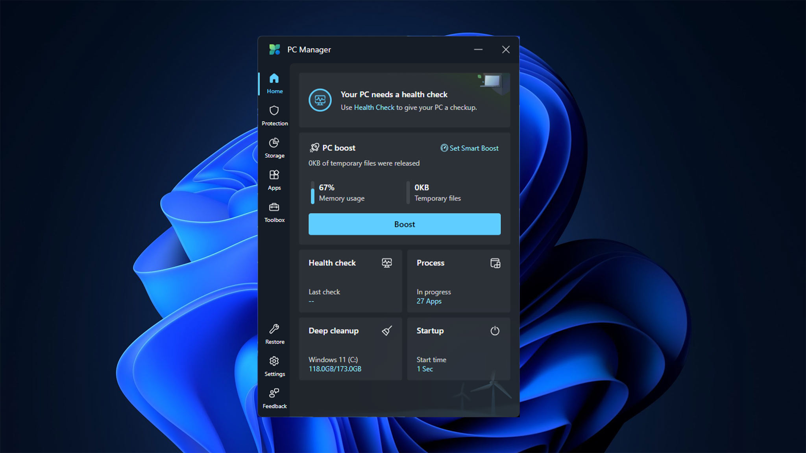
Task: Open the Set Smart Boost link
Action: point(469,148)
